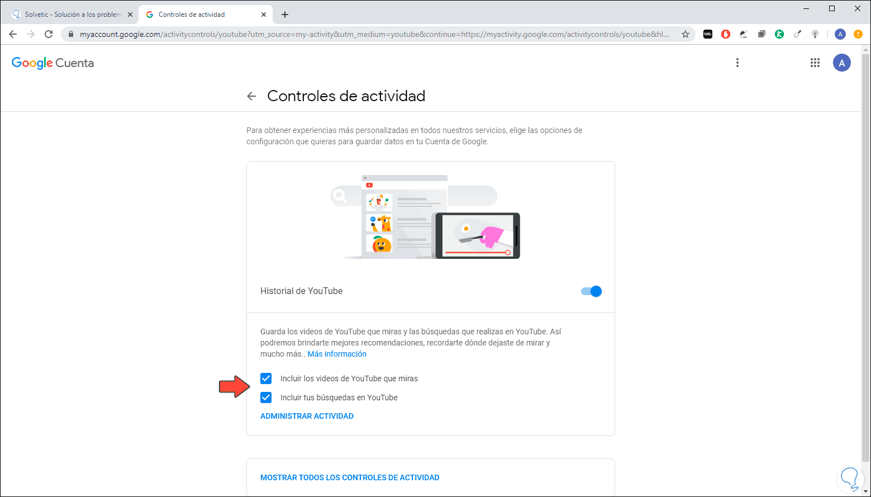Click the browser forward arrow
This screenshot has width=871, height=497.
31,34
